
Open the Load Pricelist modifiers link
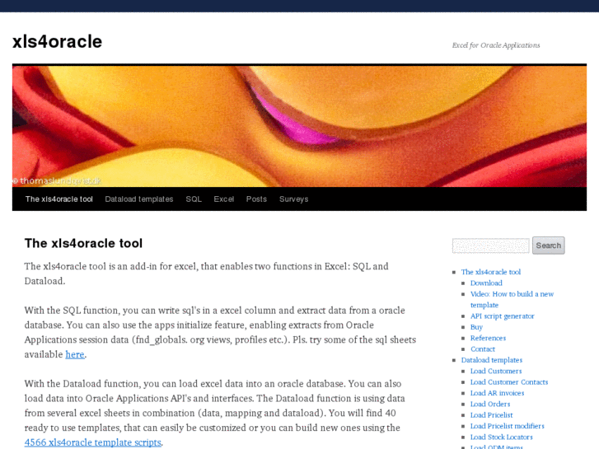[508, 426]
